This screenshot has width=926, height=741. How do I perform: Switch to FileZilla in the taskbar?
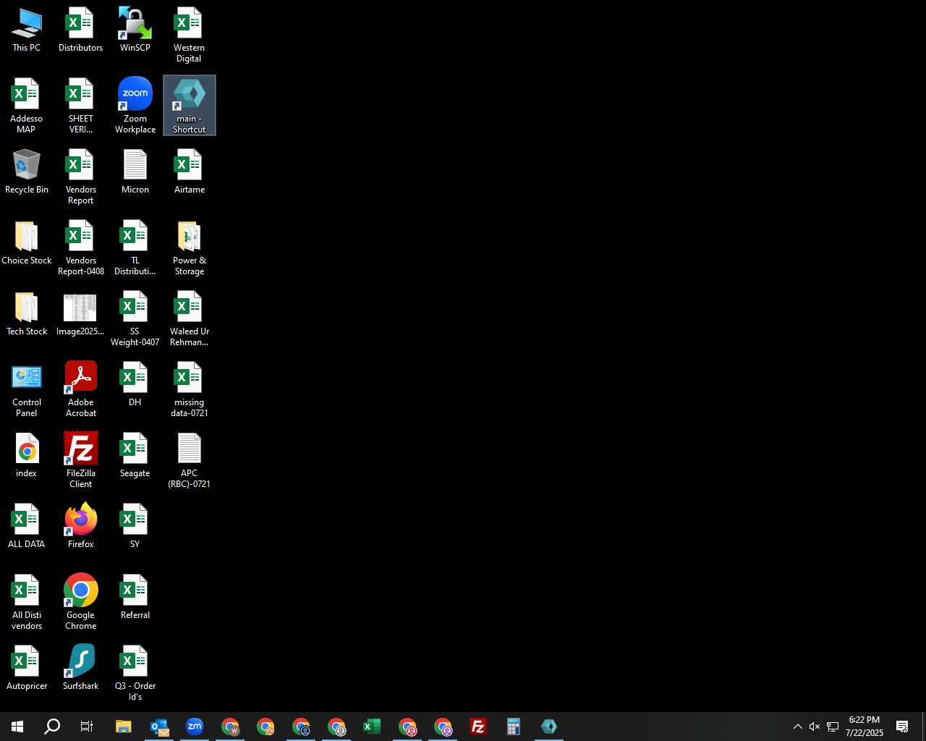click(x=478, y=727)
